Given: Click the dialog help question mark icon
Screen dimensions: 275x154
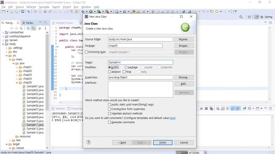Looking at the screenshot, I should point(89,142).
